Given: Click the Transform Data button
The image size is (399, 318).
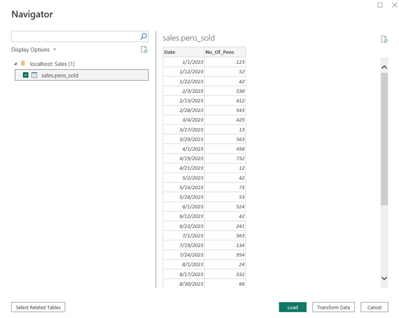Looking at the screenshot, I should point(333,307).
